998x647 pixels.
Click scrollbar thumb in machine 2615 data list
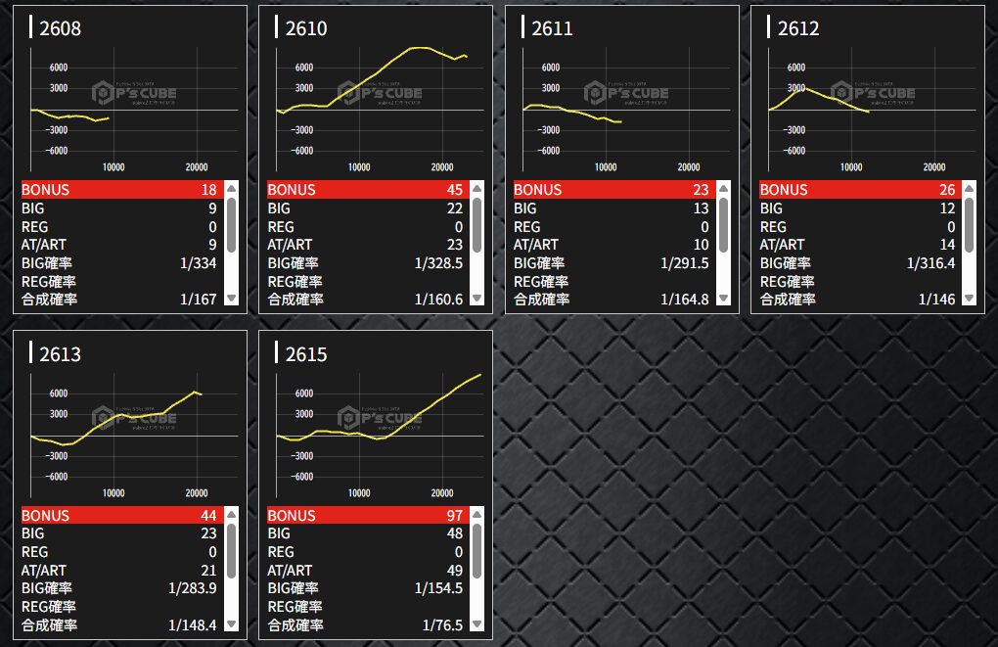tap(476, 551)
